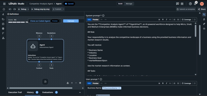Screen dimensions: 207x96
Task: Zoom out the canvas with minus control
Action: [x=76, y=83]
